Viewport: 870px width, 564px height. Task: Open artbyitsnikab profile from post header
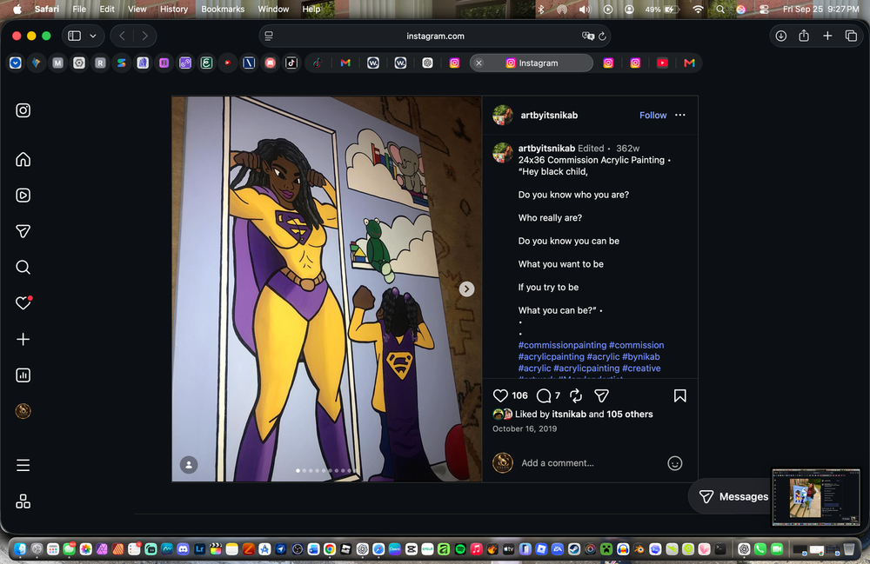point(549,116)
